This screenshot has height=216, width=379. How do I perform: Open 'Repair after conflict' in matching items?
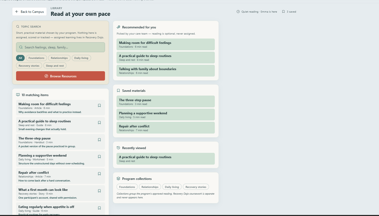point(61,176)
